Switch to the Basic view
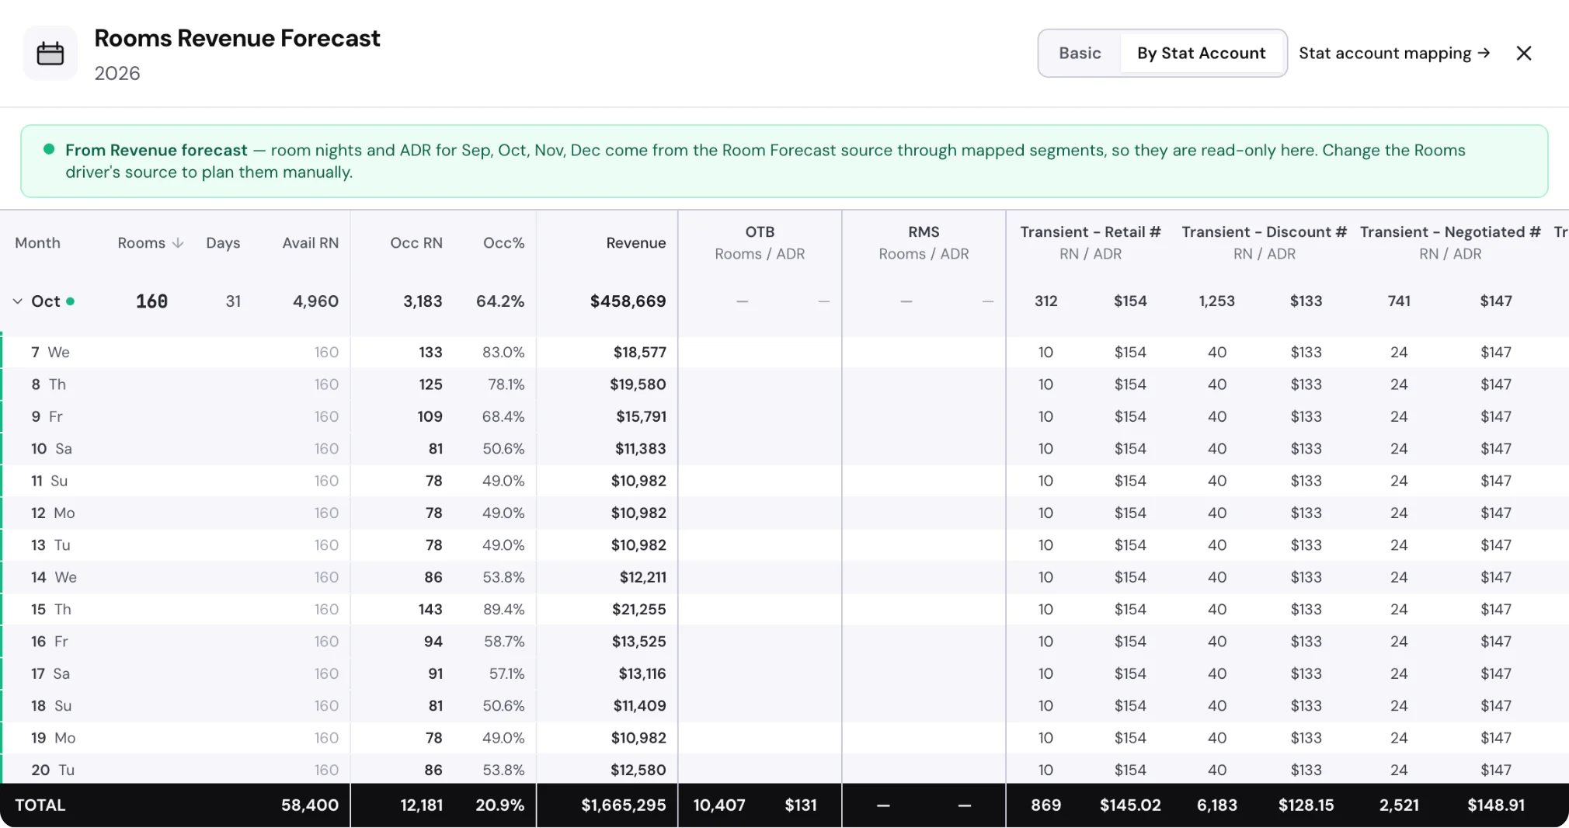 click(x=1080, y=53)
